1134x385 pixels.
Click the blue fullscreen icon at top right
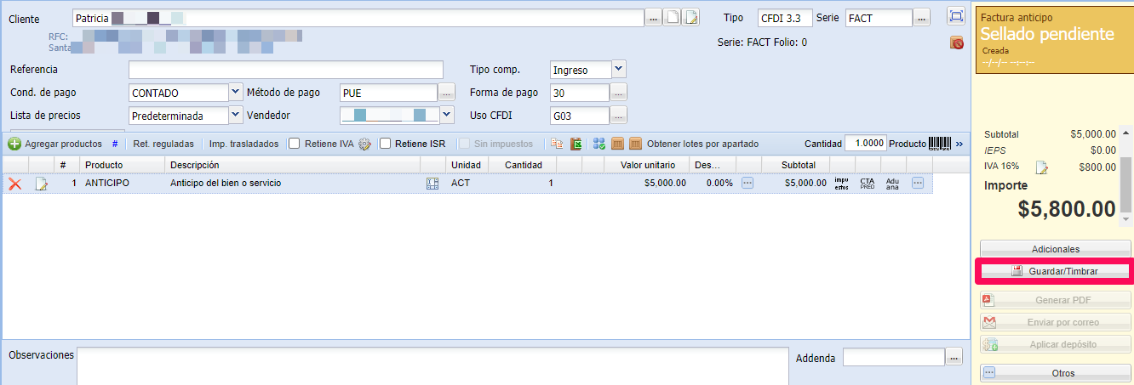tap(956, 16)
